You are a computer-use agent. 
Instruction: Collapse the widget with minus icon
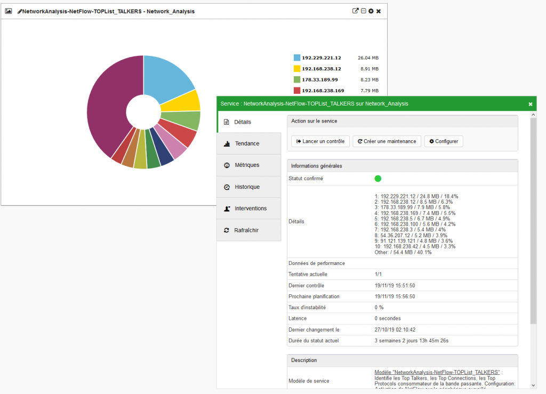pyautogui.click(x=363, y=11)
